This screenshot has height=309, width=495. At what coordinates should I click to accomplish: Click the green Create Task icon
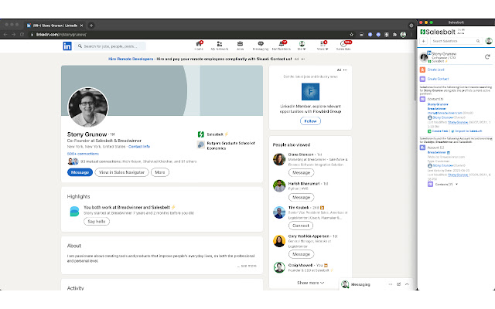[x=429, y=131]
